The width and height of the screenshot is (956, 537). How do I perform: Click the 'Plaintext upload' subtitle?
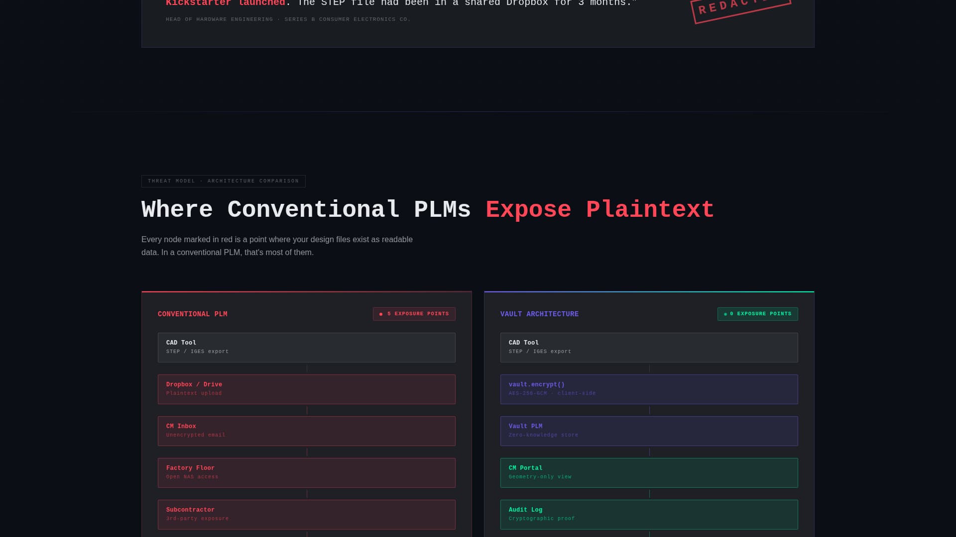coord(194,393)
